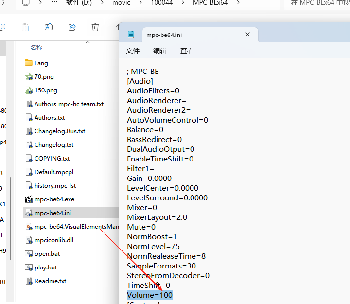Screen dimensions: 350x304
Task: Click the This PC monitor icon
Action: [25, 3]
